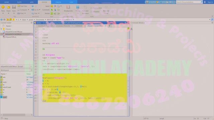Switch to the PUBLISH ribbon tab

point(58,2)
